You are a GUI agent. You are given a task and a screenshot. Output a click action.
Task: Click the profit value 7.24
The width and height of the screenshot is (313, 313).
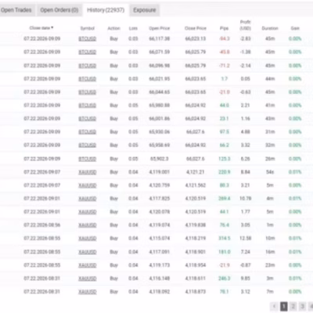tap(245, 252)
